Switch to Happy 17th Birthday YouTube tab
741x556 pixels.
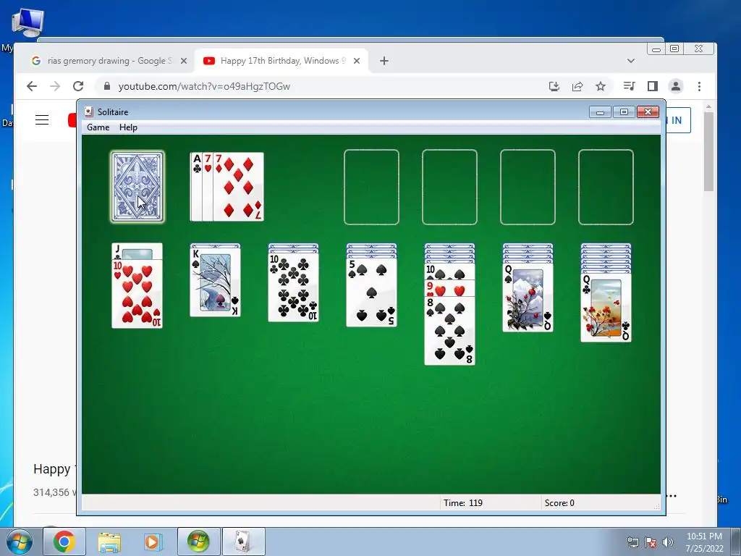[x=281, y=61]
